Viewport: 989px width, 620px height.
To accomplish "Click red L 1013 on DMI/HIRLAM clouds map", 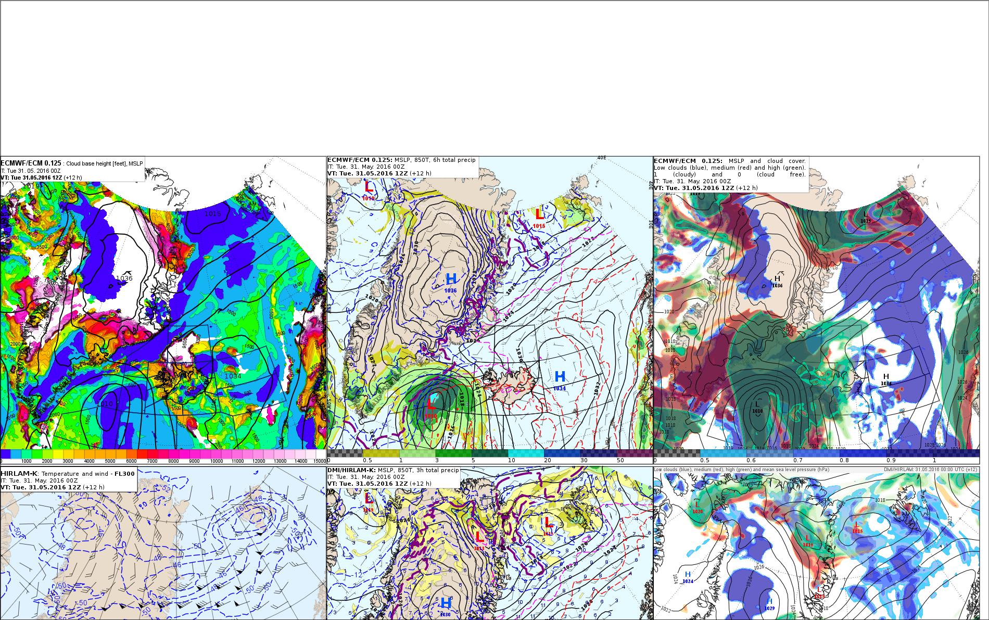I will tap(819, 592).
